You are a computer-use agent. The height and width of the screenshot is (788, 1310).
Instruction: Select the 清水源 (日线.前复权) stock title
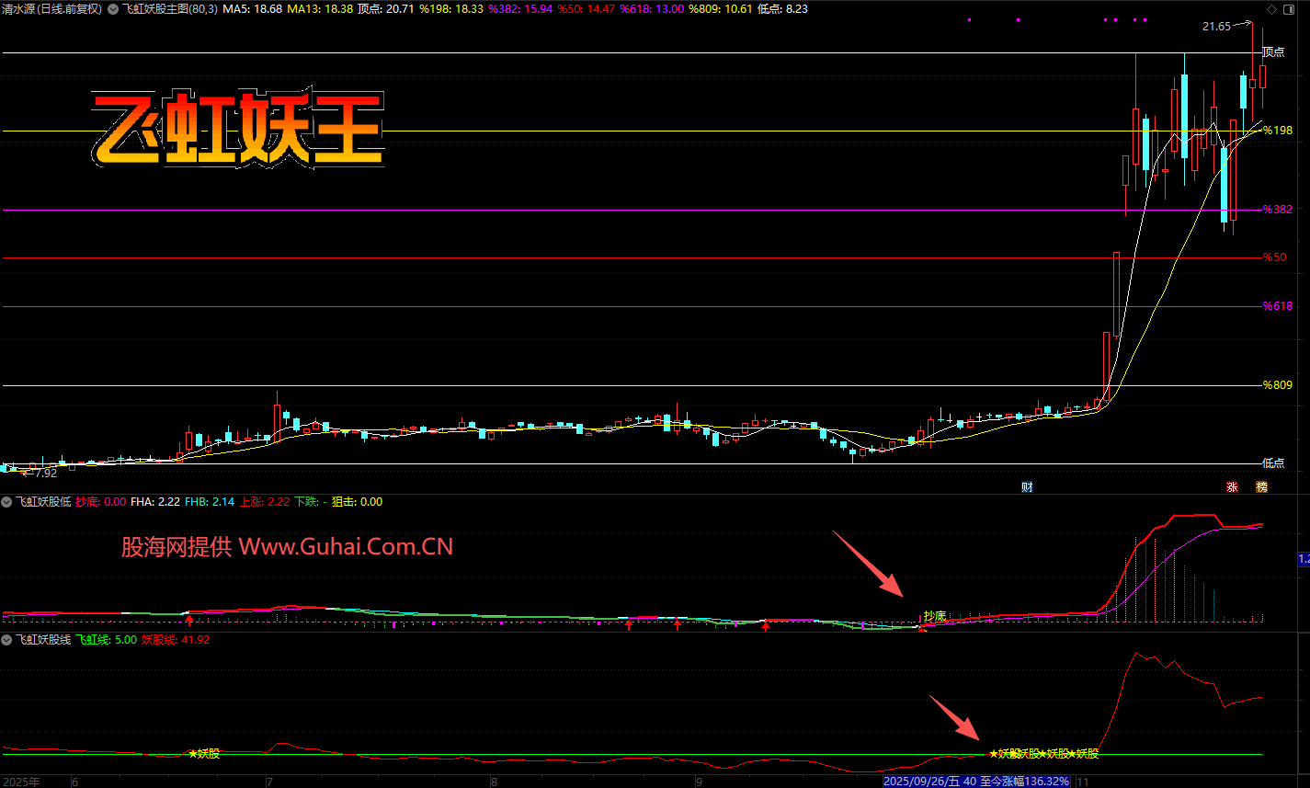click(x=51, y=8)
